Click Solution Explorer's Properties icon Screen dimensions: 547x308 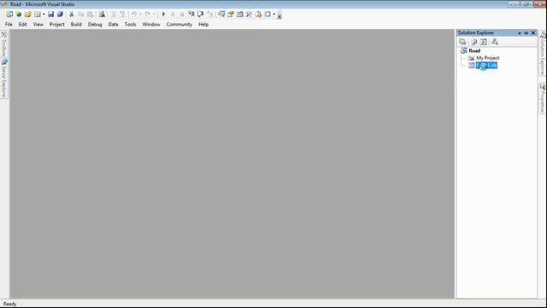point(462,42)
